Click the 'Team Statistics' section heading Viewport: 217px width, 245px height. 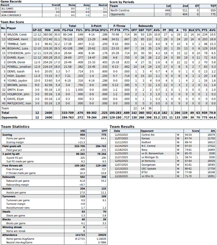[x=15, y=127]
